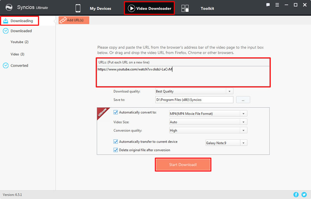311x199 pixels.
Task: Open the Facebook icon in the status bar
Action: 296,195
